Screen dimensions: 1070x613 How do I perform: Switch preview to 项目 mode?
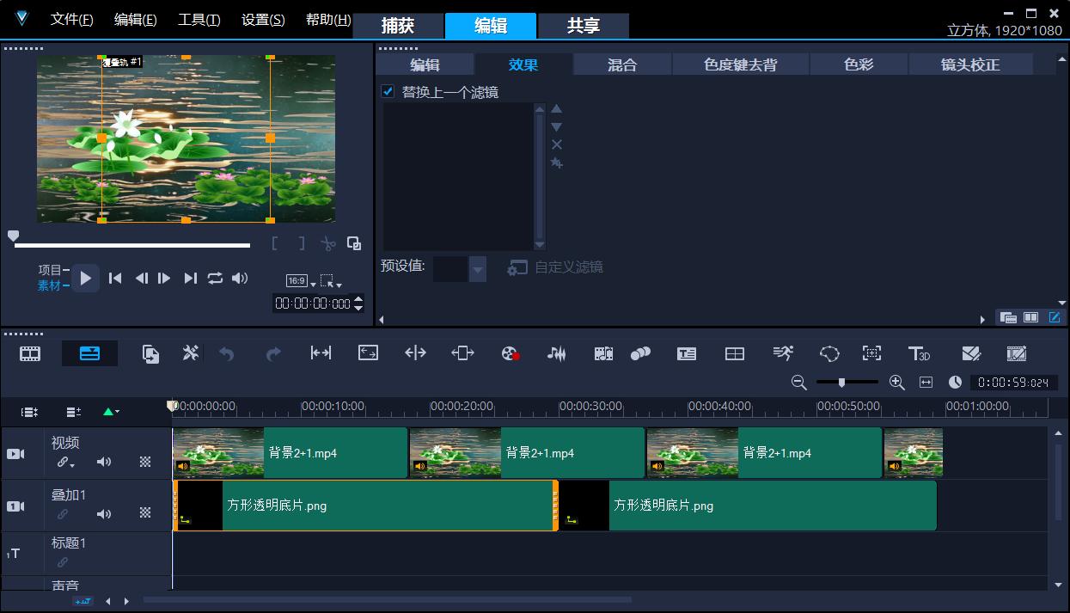50,270
